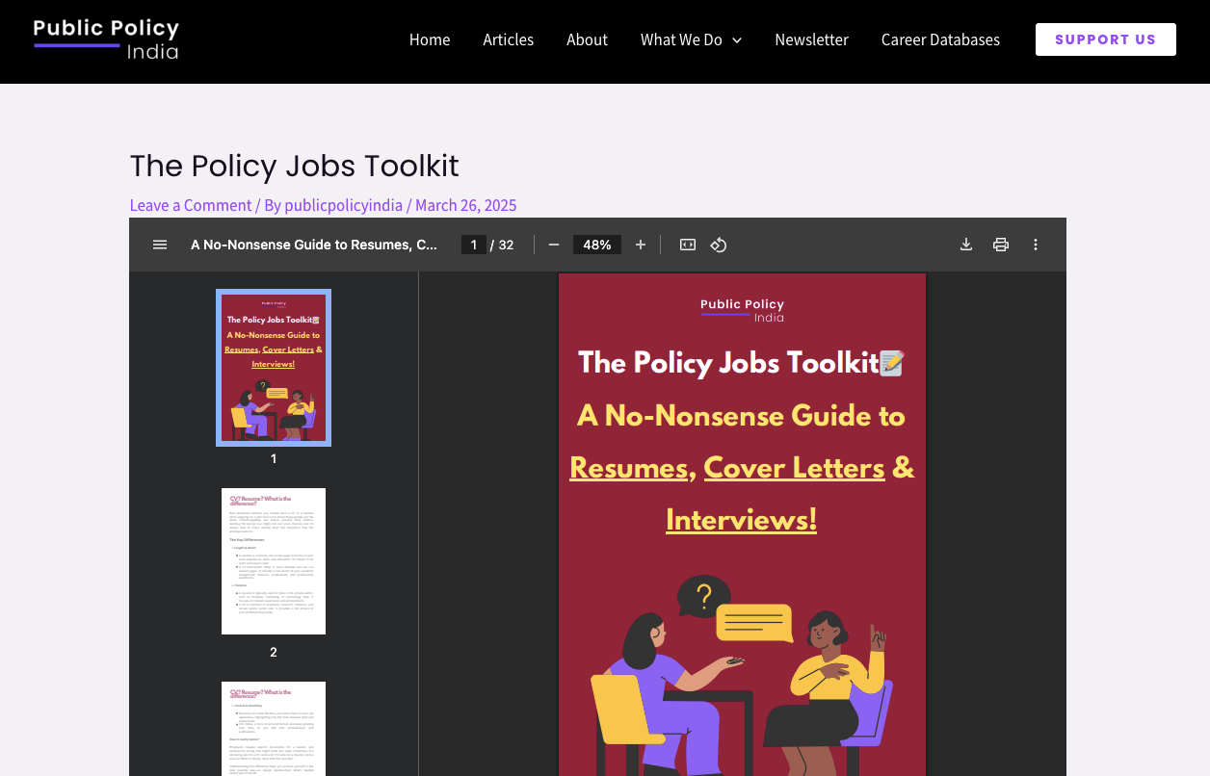The height and width of the screenshot is (776, 1210).
Task: Click the Resumes link in PDF cover
Action: click(628, 468)
